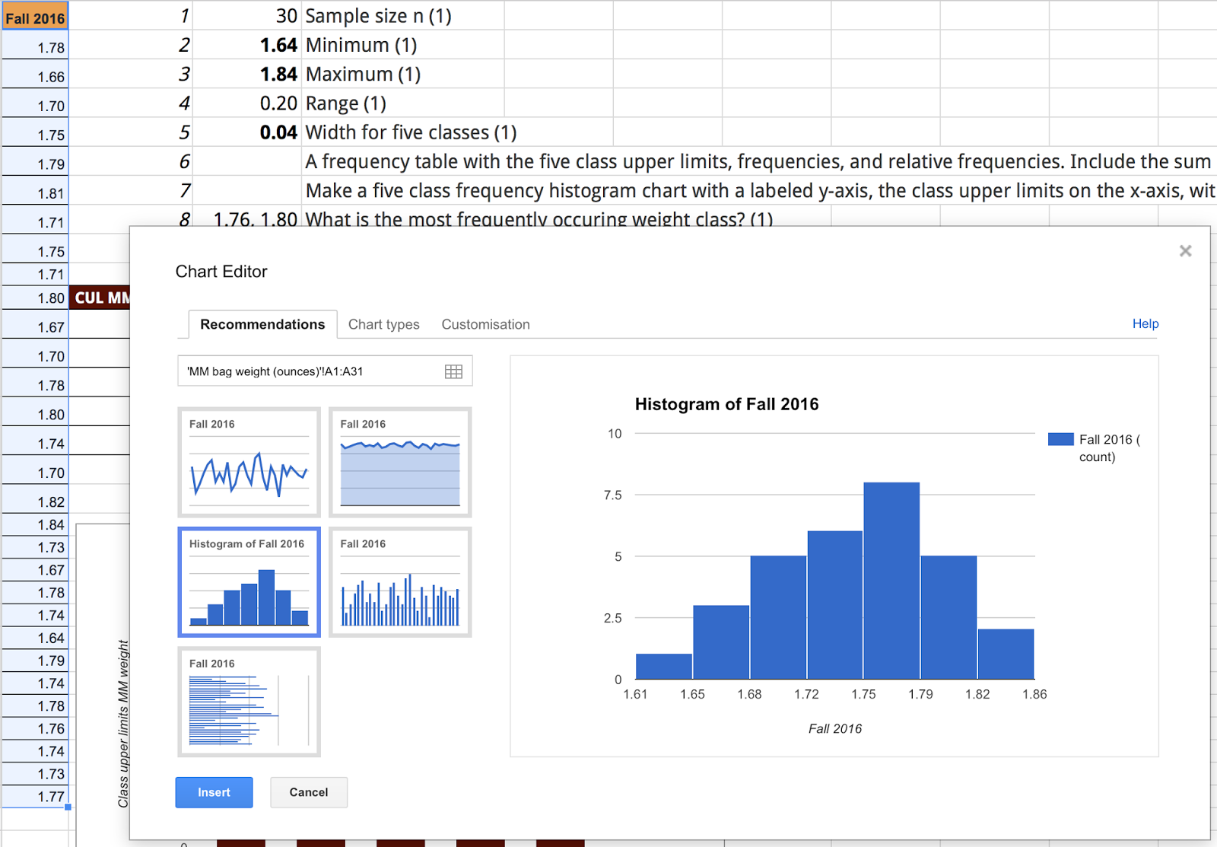The image size is (1217, 847).
Task: Select the Recommendations tab
Action: point(261,324)
